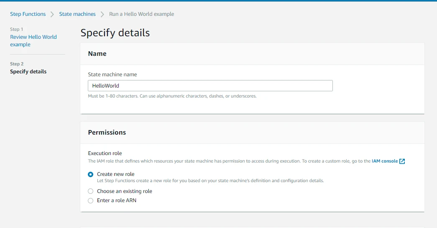Click the State machine name field label

[x=112, y=75]
